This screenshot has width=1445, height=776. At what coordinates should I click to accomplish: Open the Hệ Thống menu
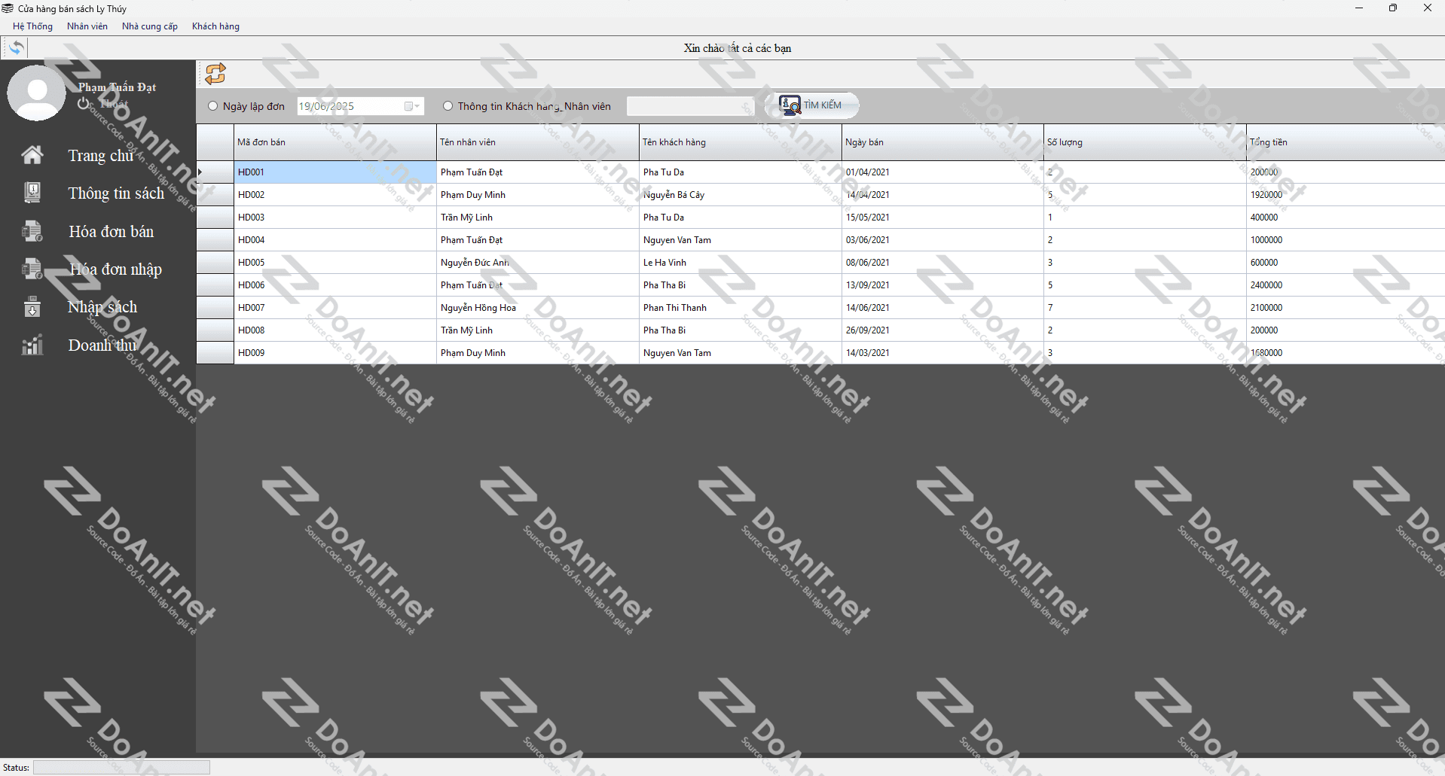32,26
